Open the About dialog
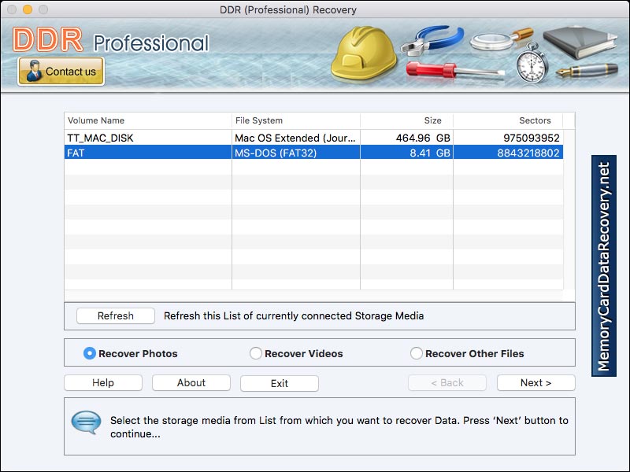630x472 pixels. pyautogui.click(x=191, y=382)
